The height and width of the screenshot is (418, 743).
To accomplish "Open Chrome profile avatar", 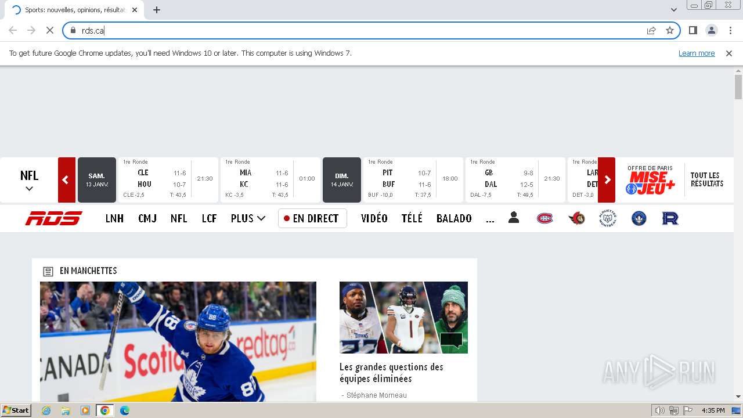I will pyautogui.click(x=711, y=30).
